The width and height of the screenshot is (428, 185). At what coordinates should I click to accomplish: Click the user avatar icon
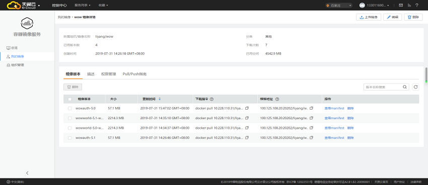click(362, 5)
